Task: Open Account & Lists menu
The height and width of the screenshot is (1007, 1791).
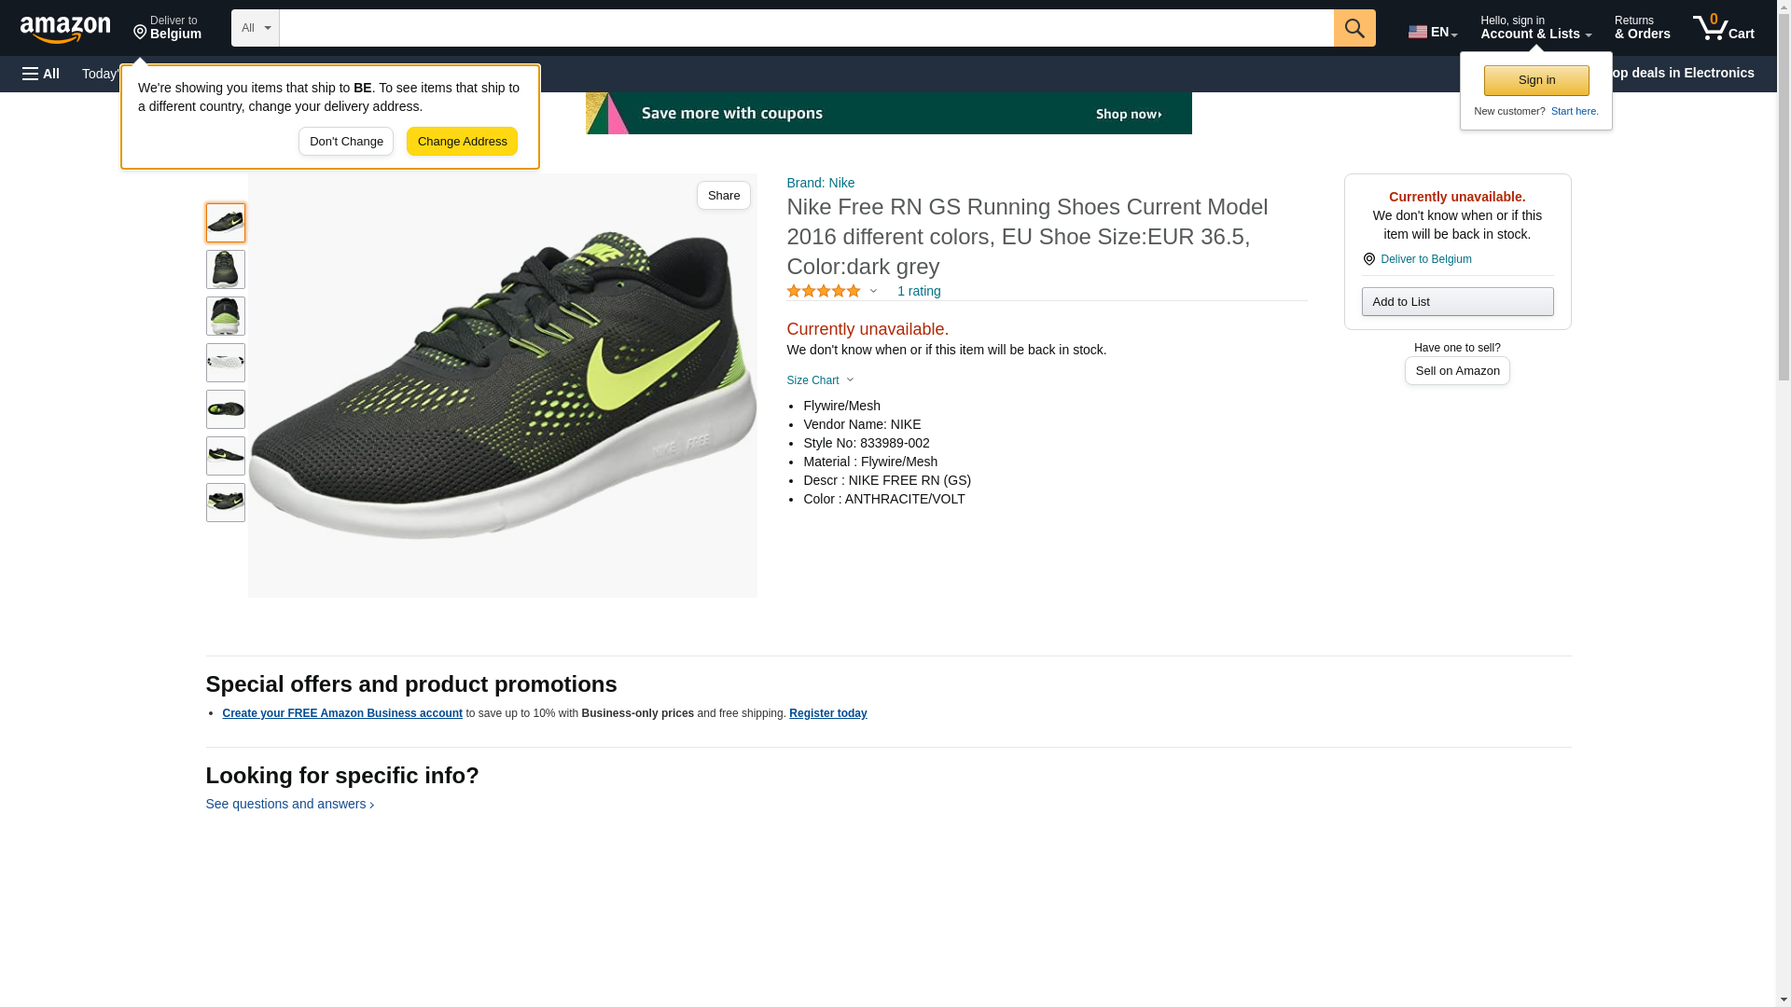Action: click(1534, 28)
